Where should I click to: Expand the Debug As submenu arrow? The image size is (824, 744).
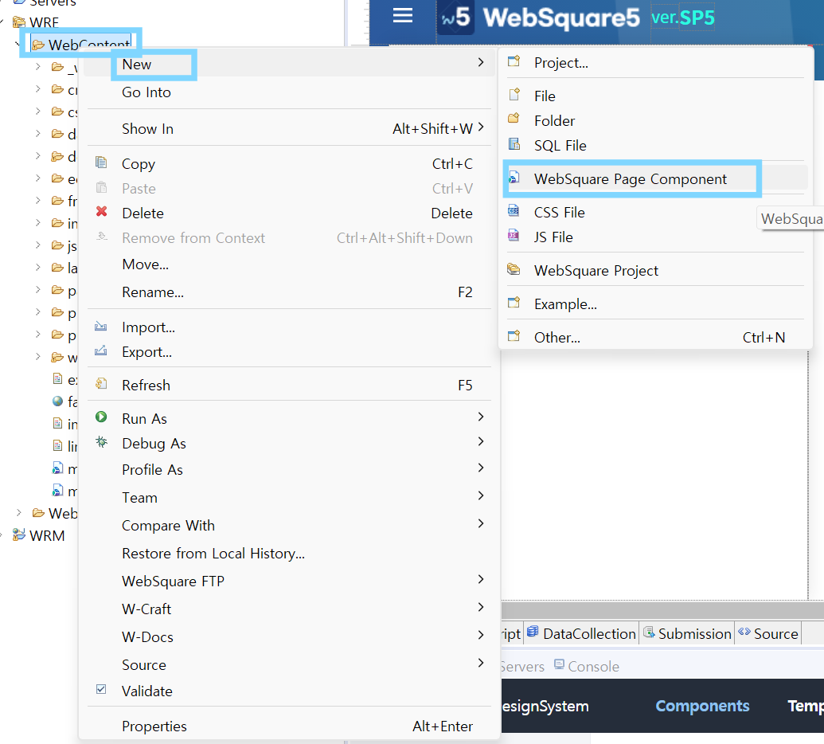(481, 441)
